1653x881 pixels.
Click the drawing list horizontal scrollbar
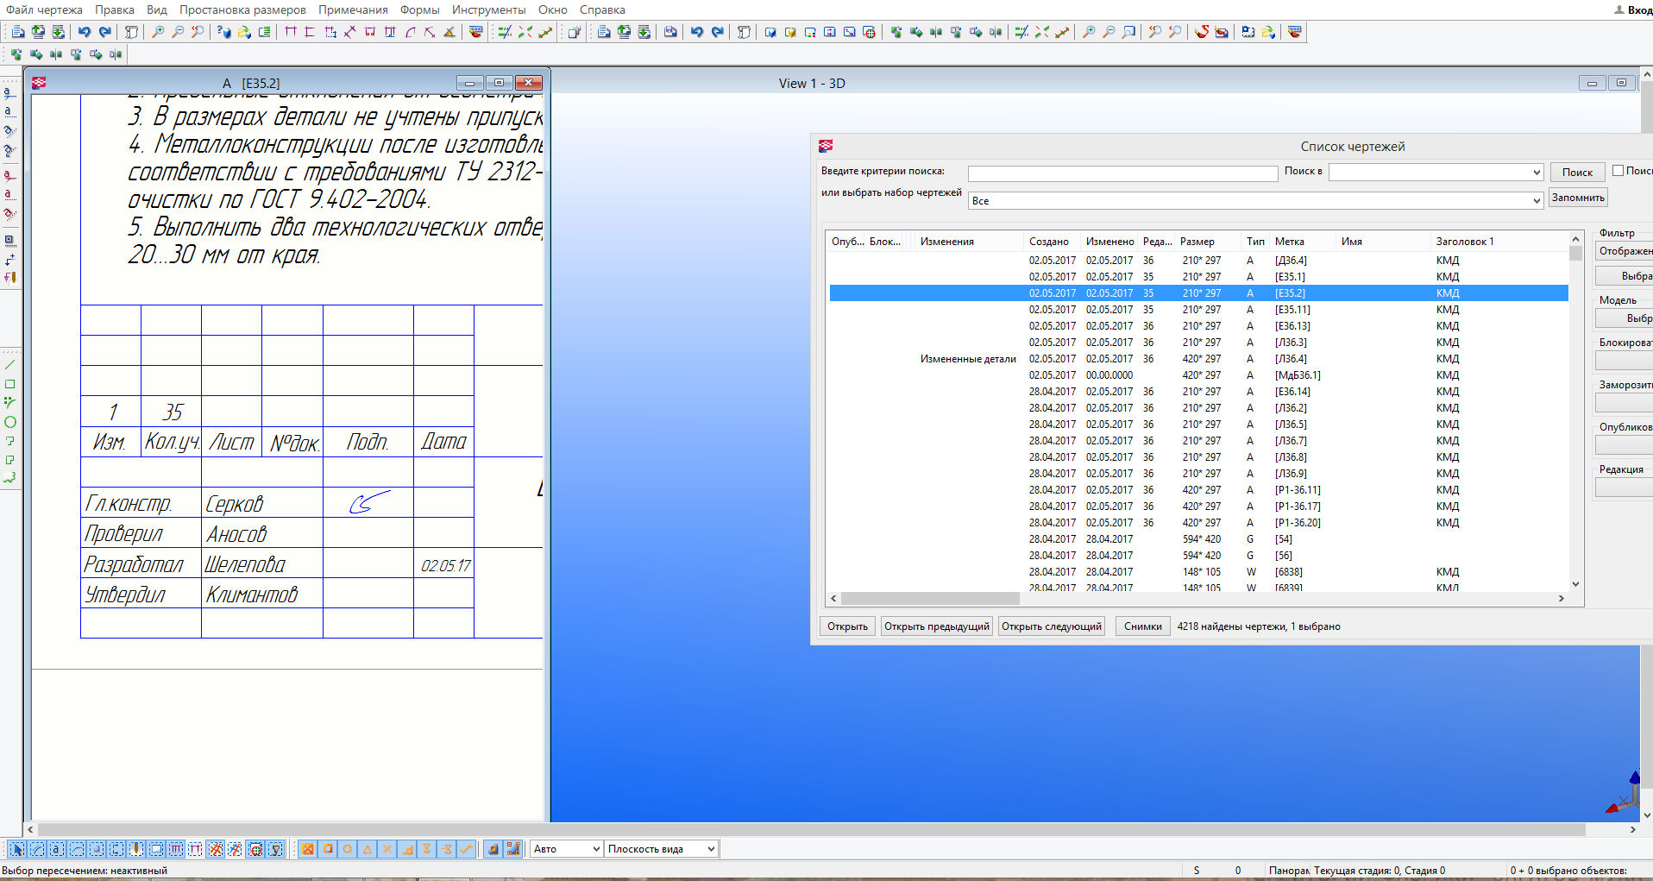(x=930, y=598)
